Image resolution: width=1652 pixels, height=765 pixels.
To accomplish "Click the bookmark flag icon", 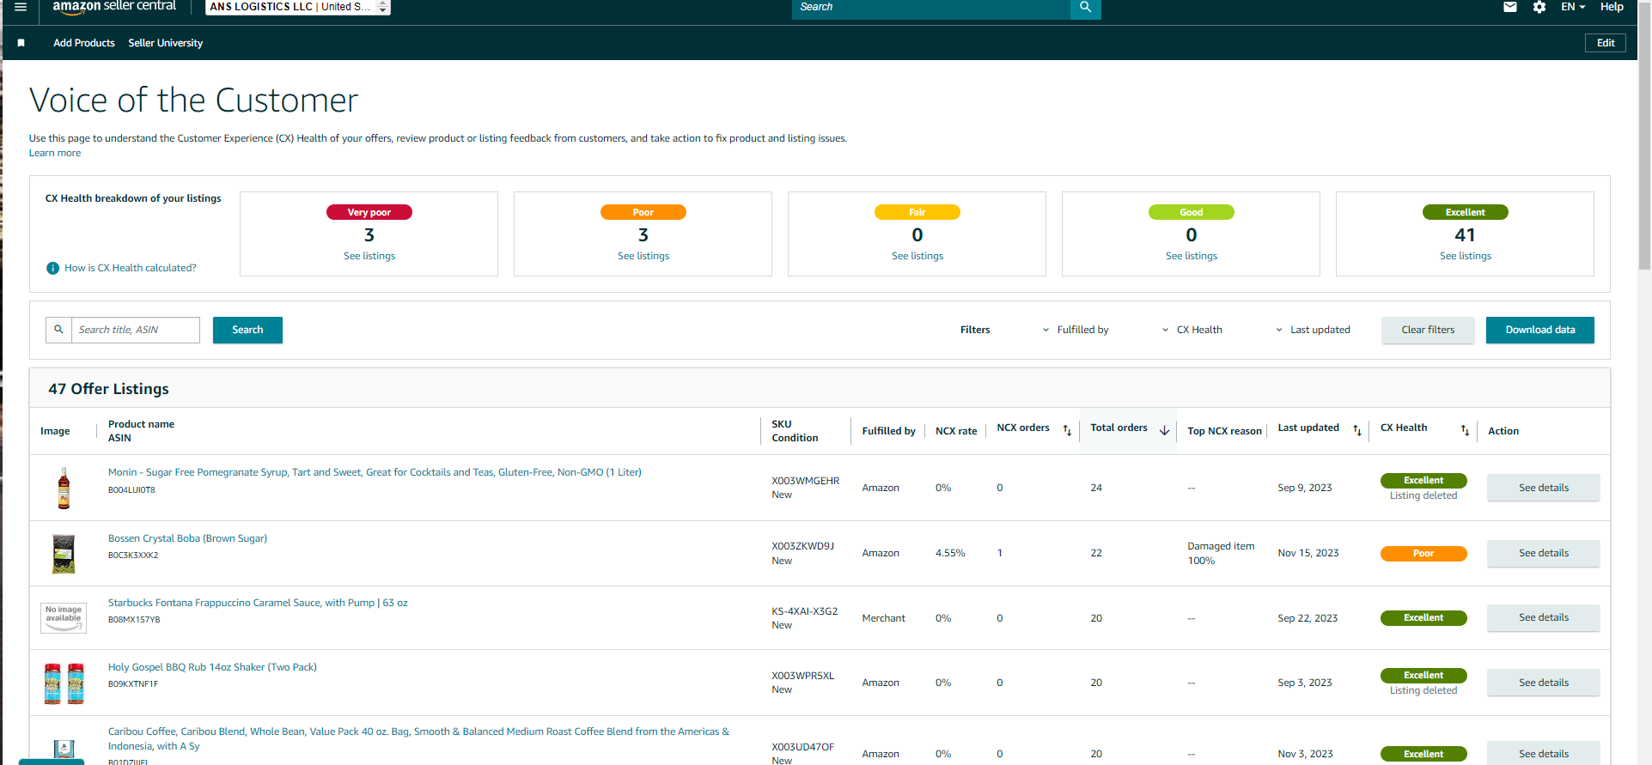I will pos(21,43).
